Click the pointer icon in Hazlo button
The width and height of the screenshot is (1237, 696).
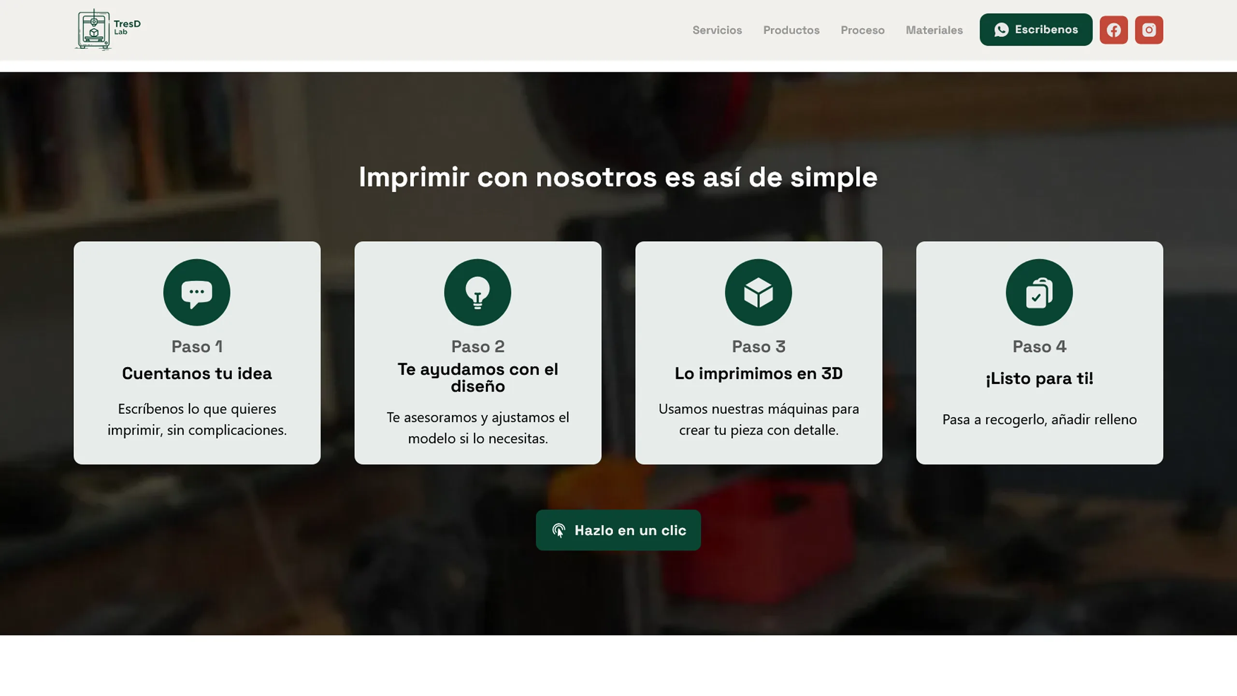tap(559, 530)
